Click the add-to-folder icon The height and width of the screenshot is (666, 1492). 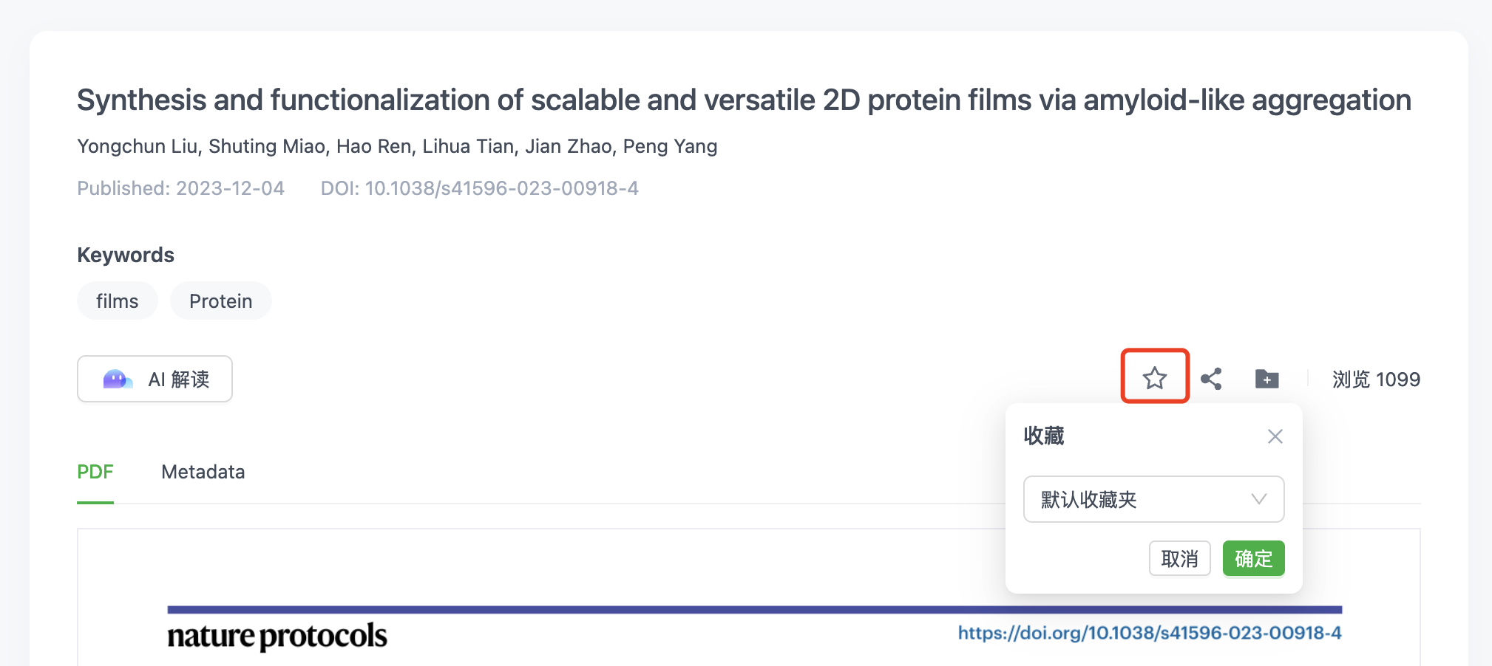coord(1266,379)
